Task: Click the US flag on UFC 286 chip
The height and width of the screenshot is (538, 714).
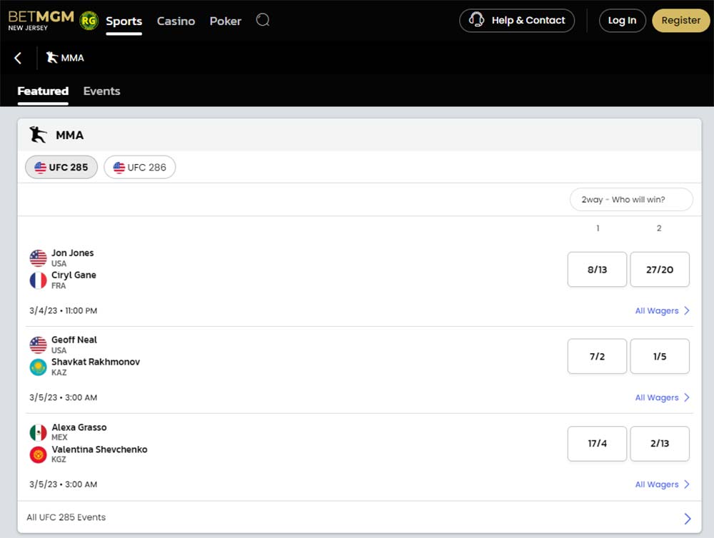Action: 119,168
